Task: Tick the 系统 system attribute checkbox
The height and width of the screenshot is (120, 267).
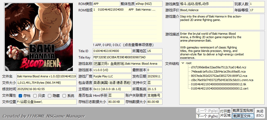Action: tap(64, 96)
